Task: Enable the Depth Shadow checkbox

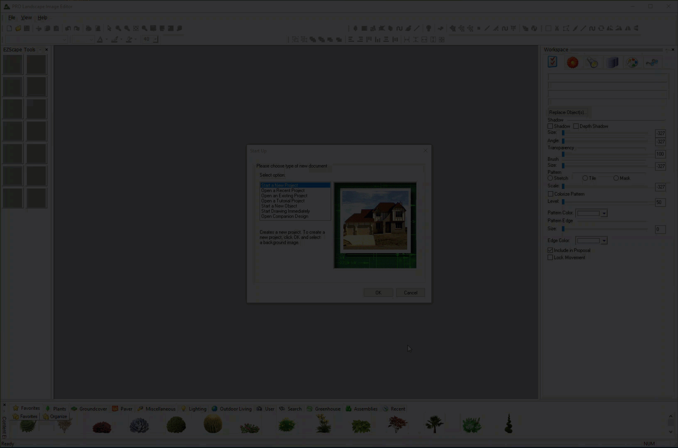Action: [x=576, y=126]
